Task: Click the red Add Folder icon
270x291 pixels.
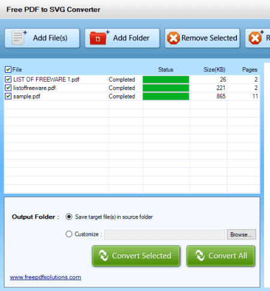Action: pyautogui.click(x=100, y=38)
